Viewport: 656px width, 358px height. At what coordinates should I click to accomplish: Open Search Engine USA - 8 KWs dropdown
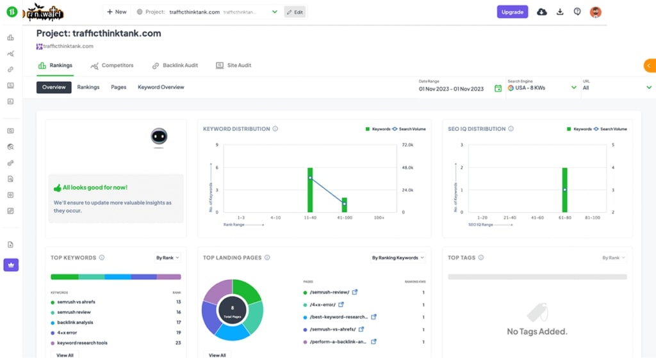pos(542,88)
